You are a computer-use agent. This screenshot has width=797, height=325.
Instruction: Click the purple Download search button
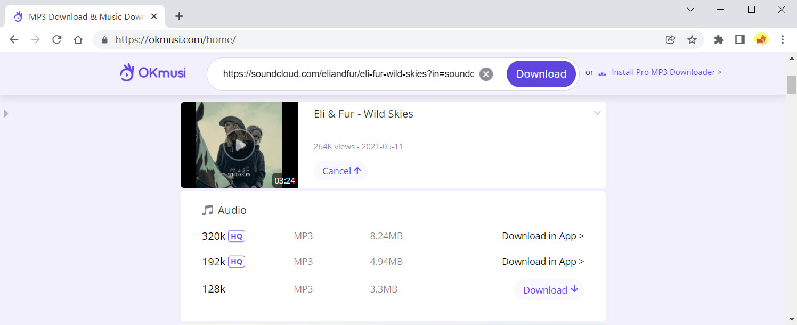541,74
